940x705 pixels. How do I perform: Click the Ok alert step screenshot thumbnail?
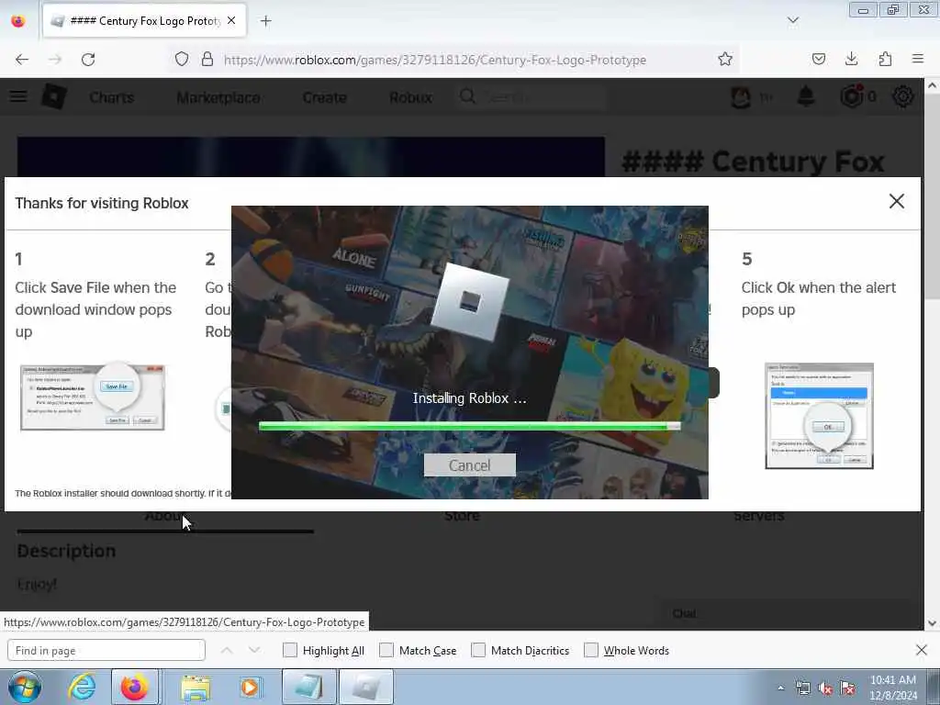coord(819,416)
